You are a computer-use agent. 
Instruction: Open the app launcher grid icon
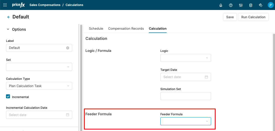pos(5,5)
